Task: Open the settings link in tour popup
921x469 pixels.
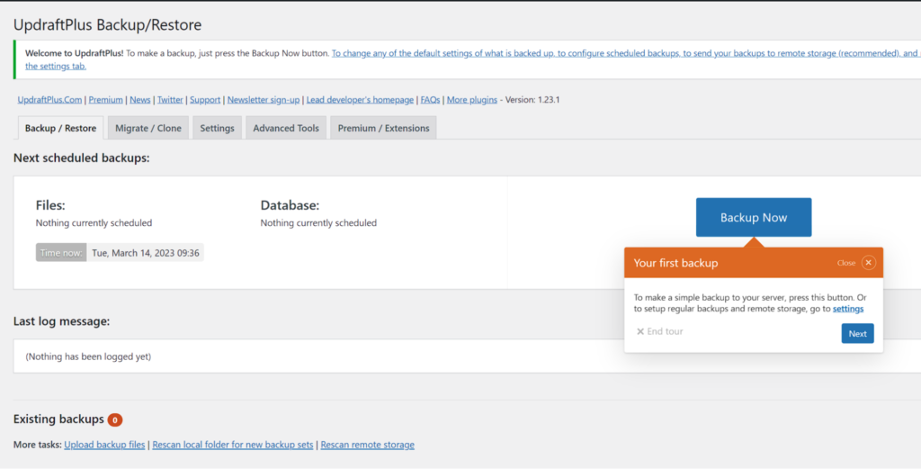Action: coord(847,309)
